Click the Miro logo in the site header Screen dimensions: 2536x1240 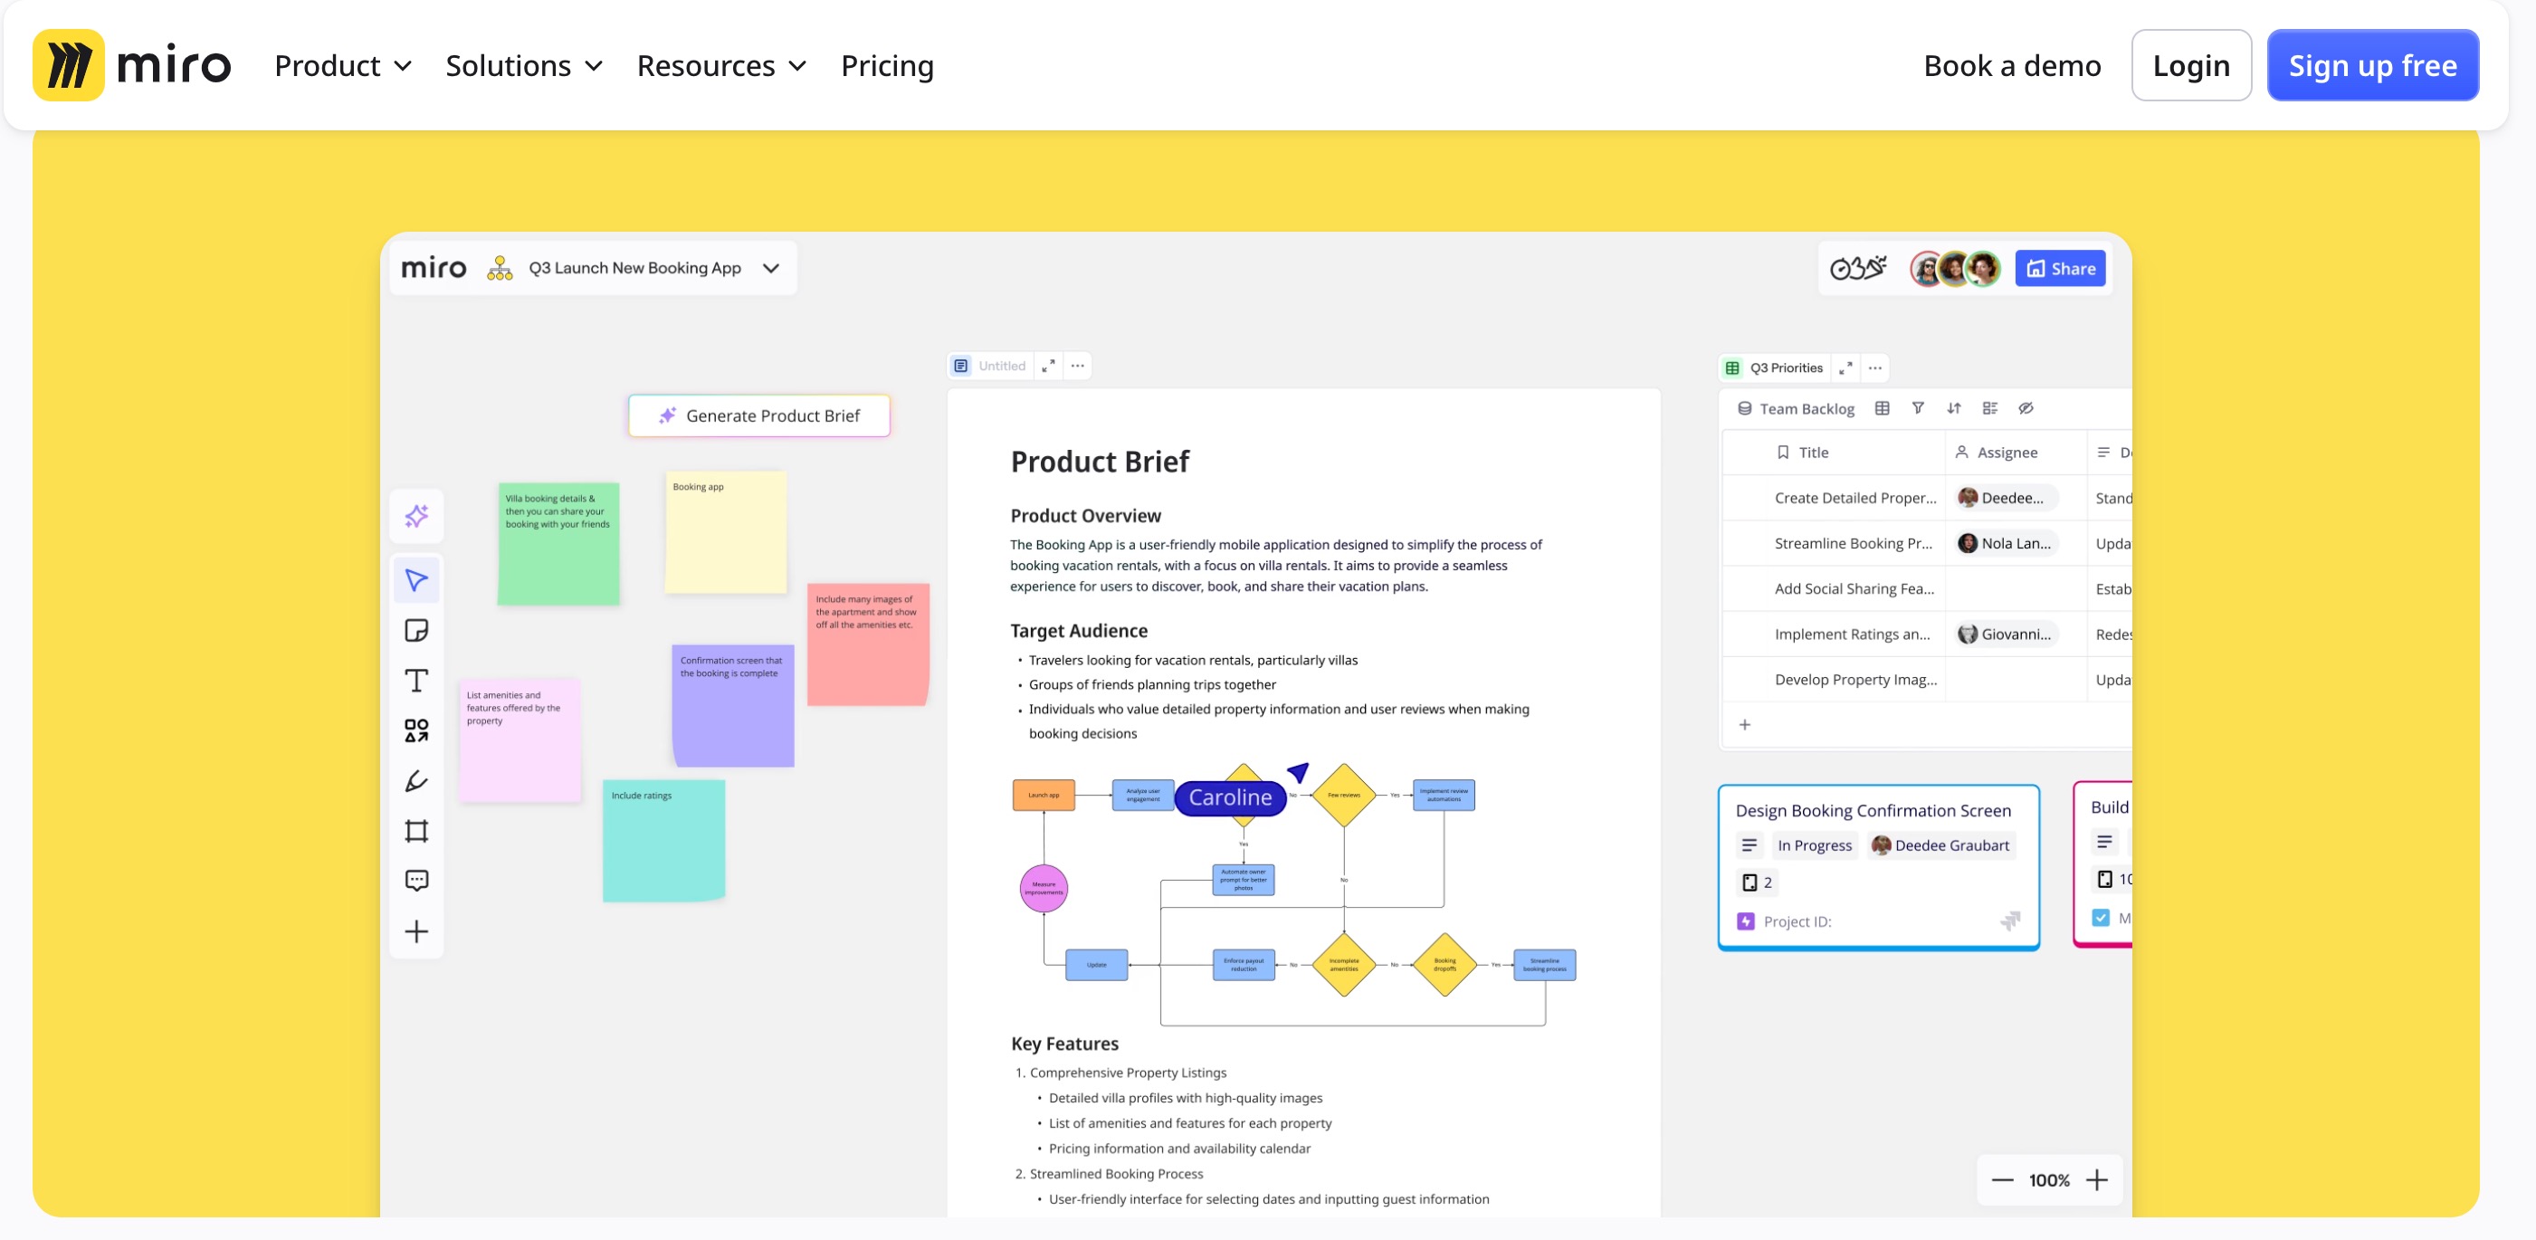point(132,65)
